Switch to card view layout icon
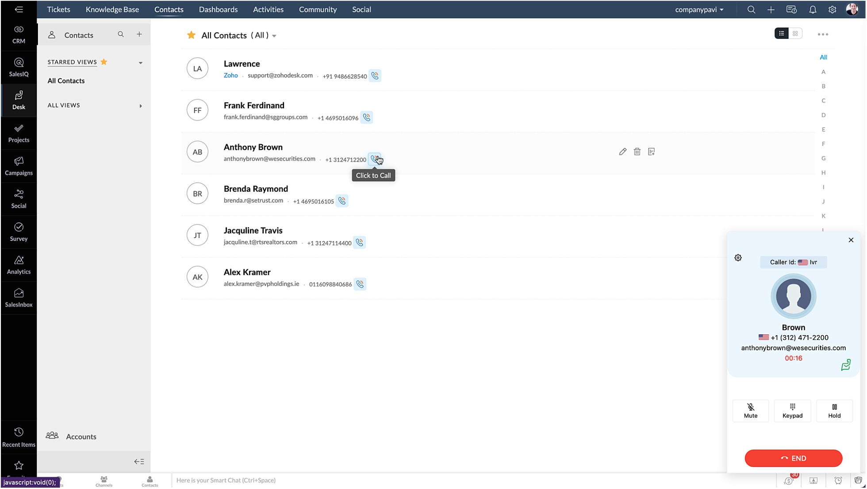867x489 pixels. pyautogui.click(x=794, y=33)
